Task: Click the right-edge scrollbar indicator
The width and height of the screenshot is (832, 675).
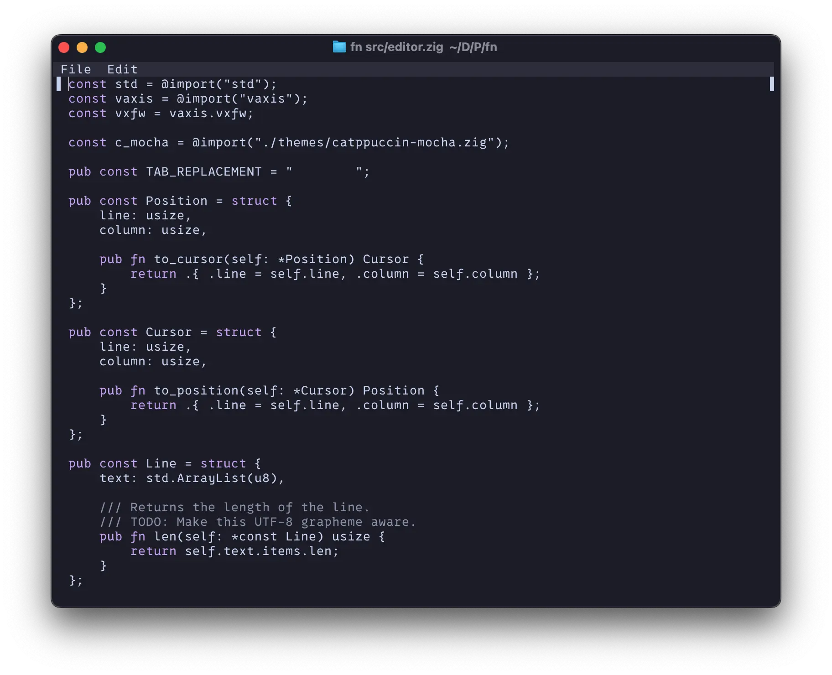Action: click(x=772, y=84)
